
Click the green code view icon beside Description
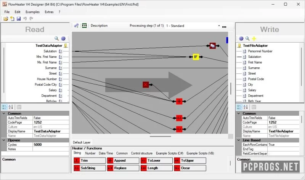click(x=84, y=25)
